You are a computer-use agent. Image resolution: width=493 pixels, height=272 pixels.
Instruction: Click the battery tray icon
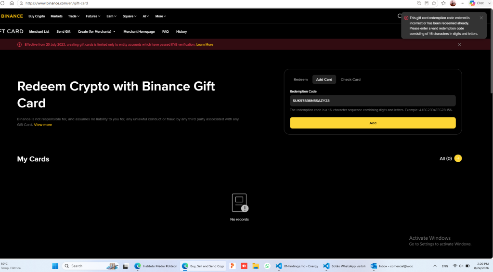tap(467, 266)
